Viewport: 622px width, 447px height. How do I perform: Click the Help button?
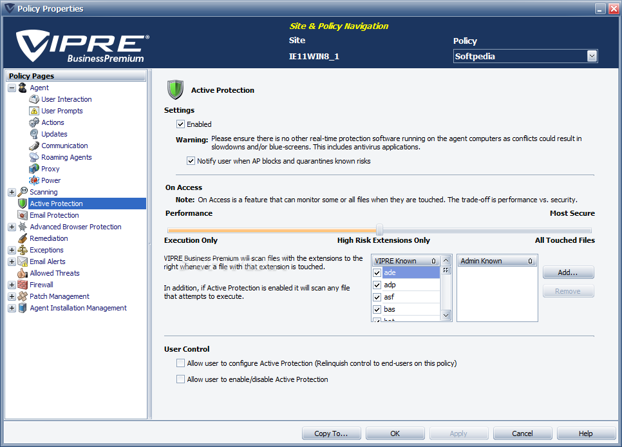(586, 433)
